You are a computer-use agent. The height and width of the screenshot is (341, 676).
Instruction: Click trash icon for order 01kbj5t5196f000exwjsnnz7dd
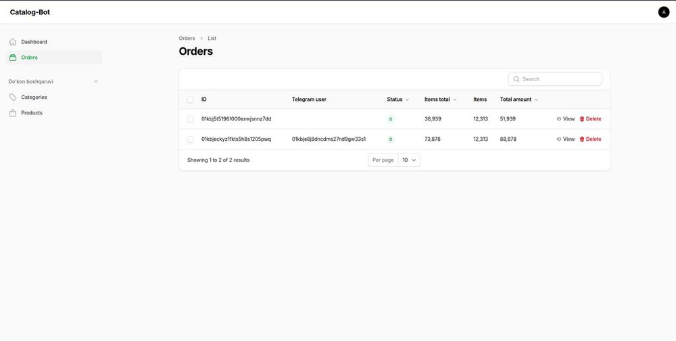click(x=581, y=118)
